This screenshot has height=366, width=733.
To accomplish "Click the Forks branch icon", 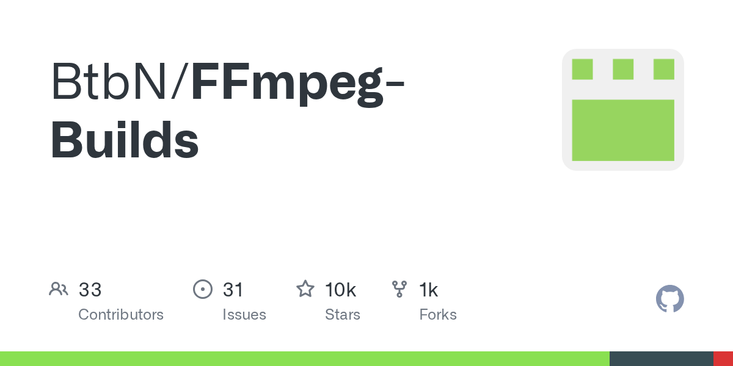I will (x=399, y=289).
